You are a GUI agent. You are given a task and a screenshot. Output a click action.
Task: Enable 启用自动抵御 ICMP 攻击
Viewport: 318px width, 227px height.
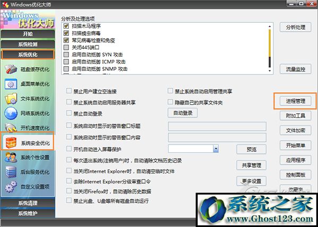pyautogui.click(x=66, y=61)
